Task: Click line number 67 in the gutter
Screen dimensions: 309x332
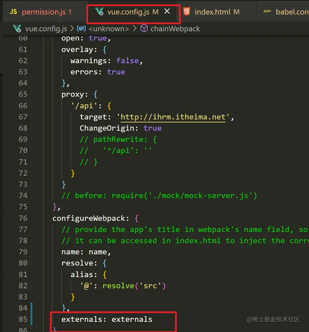Action: (x=23, y=117)
